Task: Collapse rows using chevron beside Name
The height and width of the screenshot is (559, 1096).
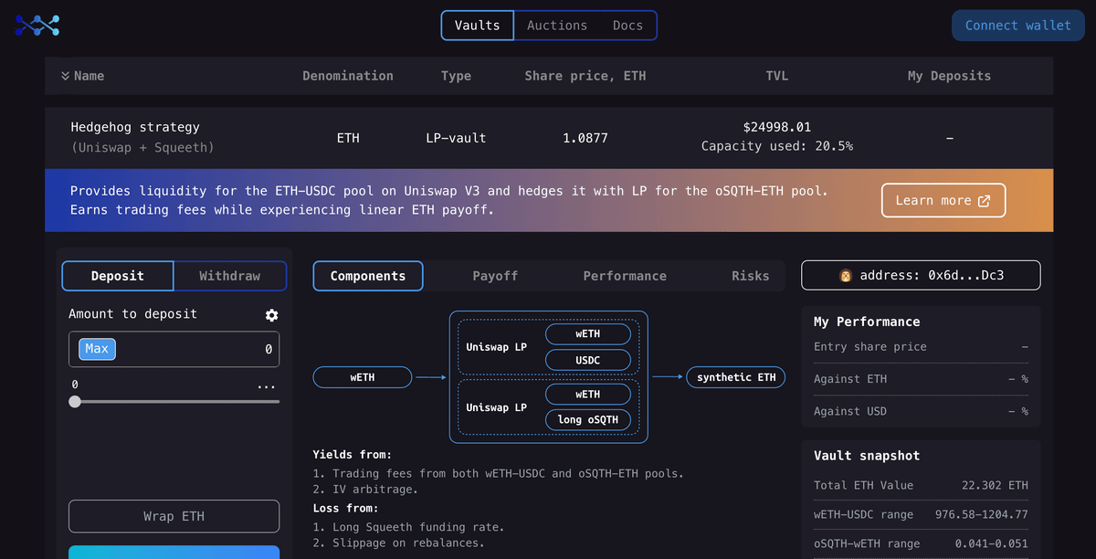Action: [65, 76]
